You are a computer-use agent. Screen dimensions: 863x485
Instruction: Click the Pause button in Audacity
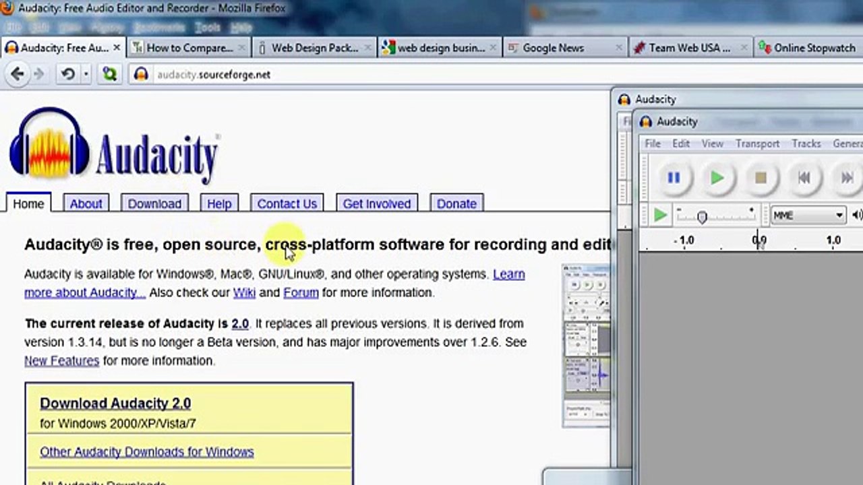pos(674,178)
